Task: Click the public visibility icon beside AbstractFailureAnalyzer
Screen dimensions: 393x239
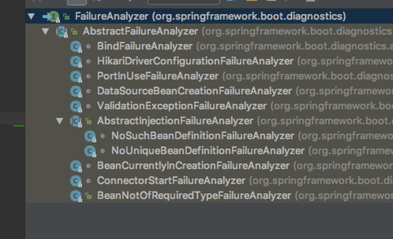Action: (x=74, y=31)
